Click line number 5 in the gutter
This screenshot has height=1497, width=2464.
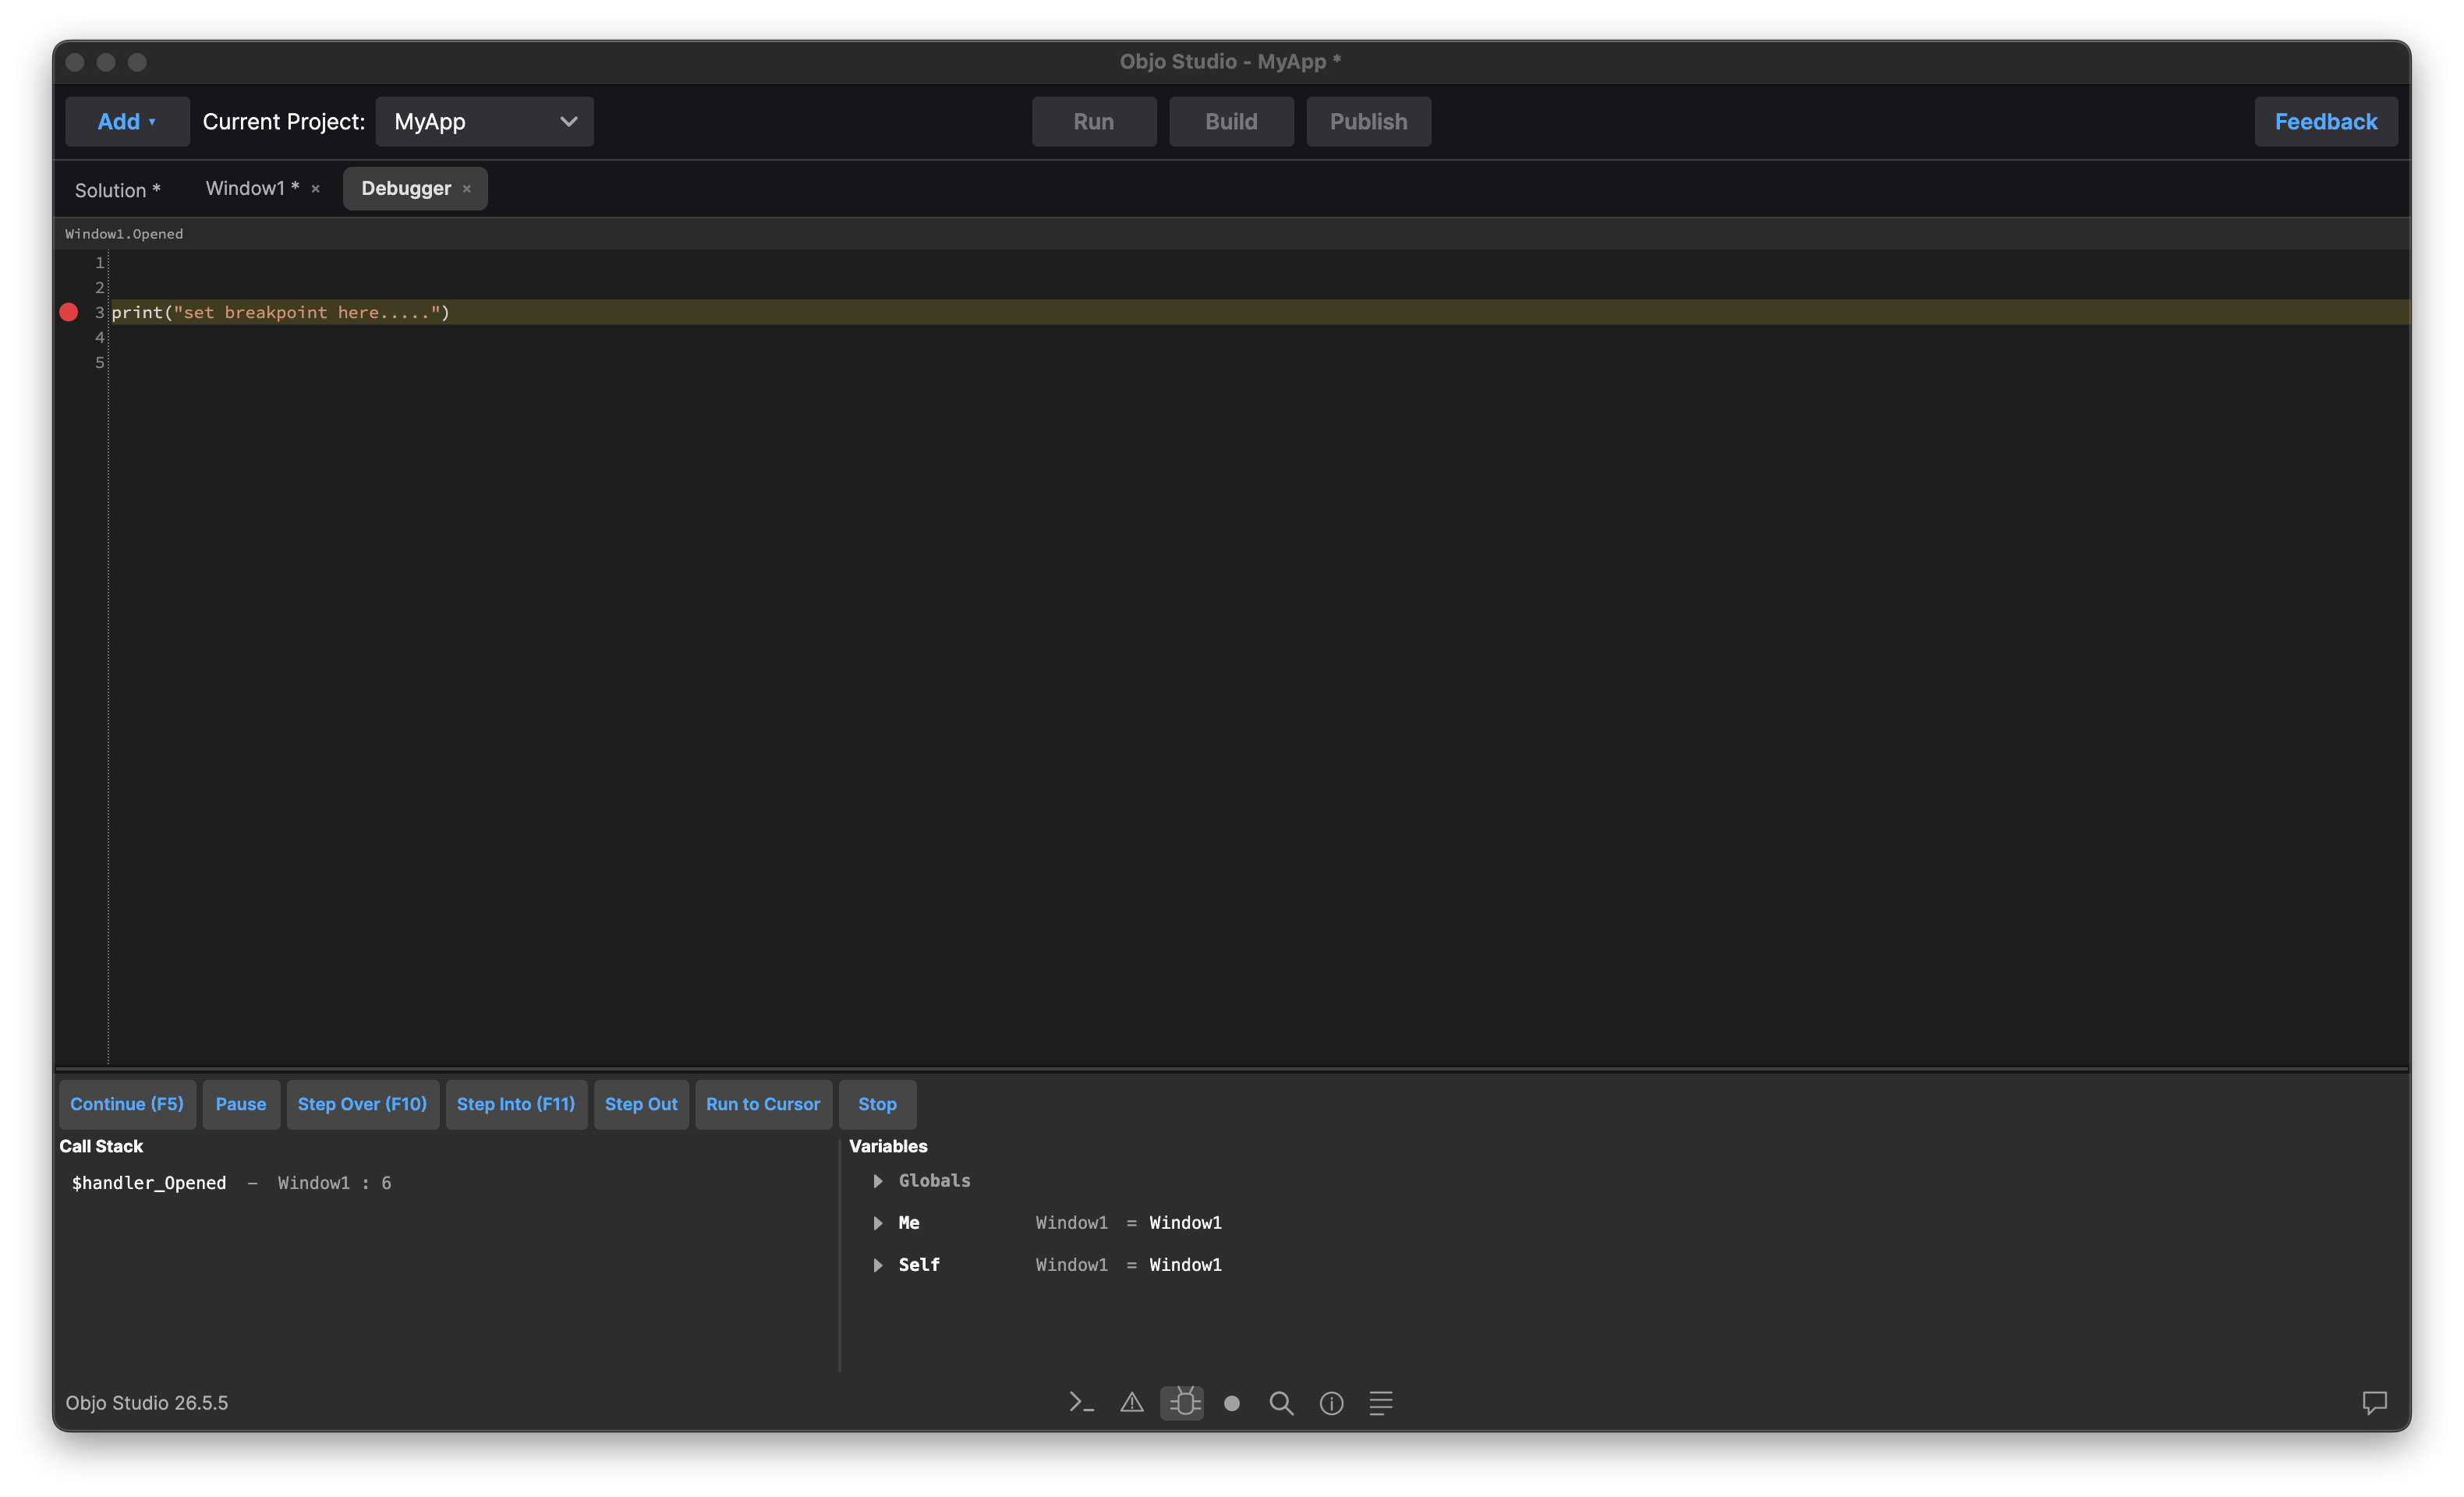[99, 362]
